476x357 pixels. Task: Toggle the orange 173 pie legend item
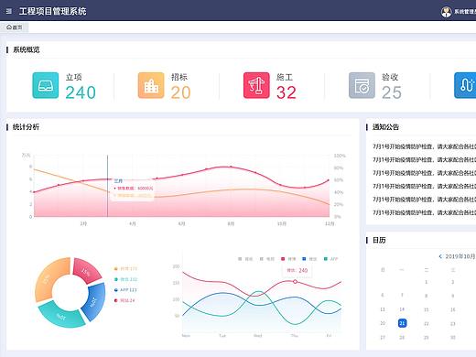pos(125,269)
